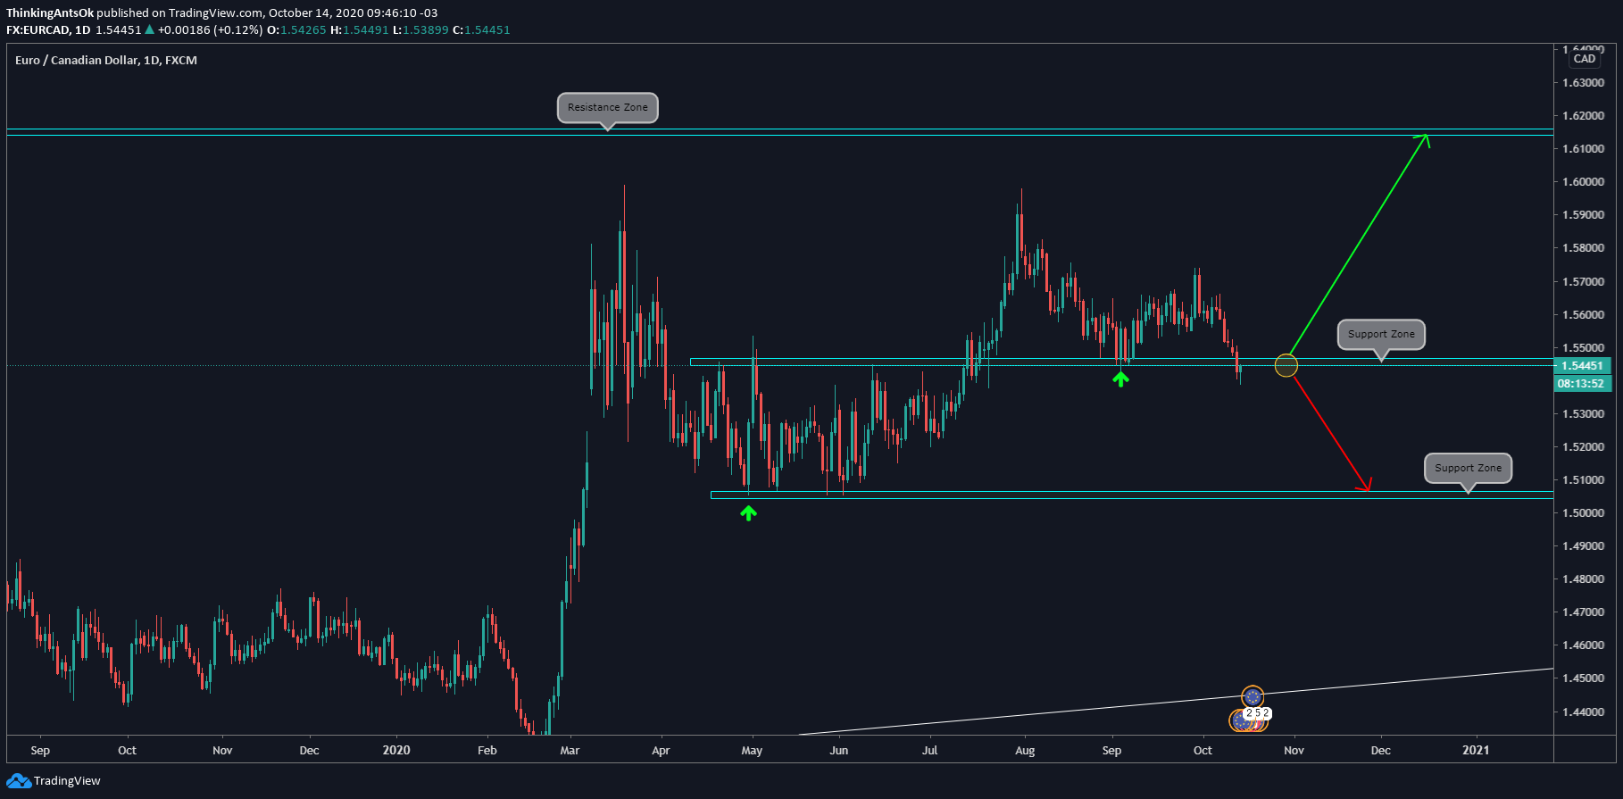Select the white ascending trend line

[1176, 702]
